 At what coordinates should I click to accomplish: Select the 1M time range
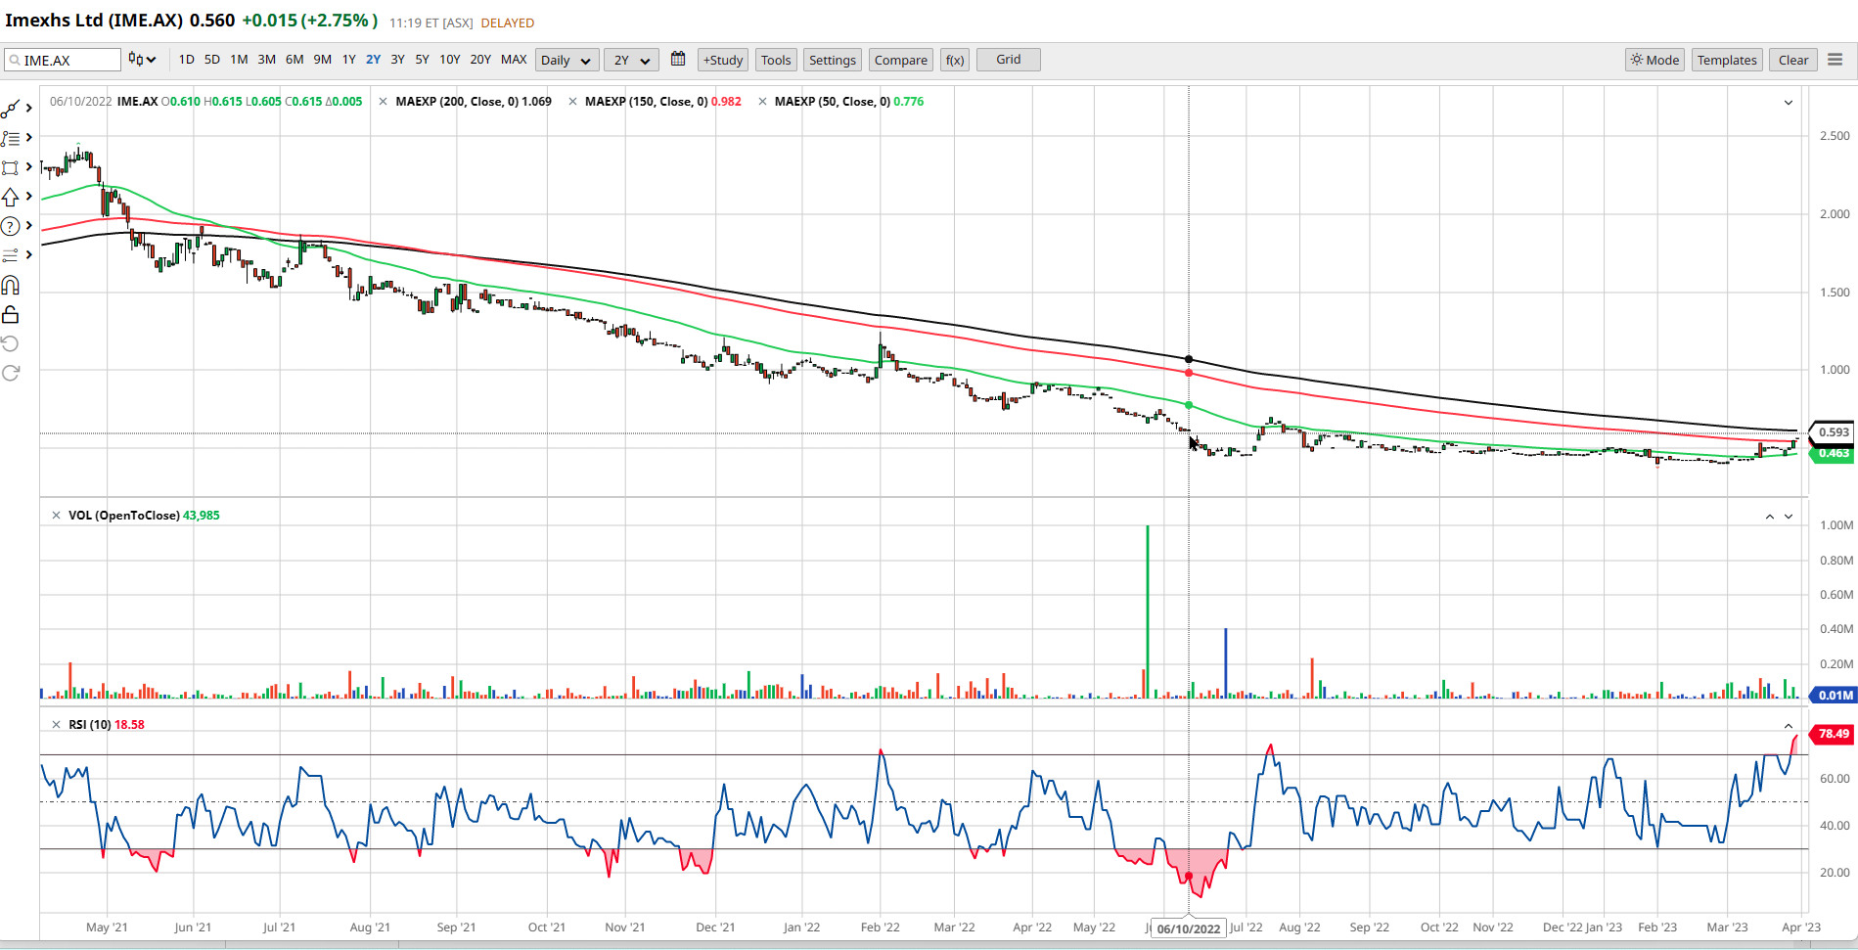(239, 60)
